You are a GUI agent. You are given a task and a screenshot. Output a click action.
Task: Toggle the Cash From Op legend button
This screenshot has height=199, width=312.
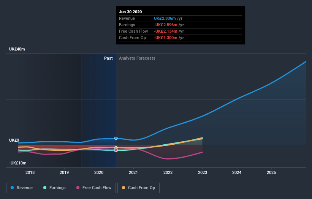[138, 188]
